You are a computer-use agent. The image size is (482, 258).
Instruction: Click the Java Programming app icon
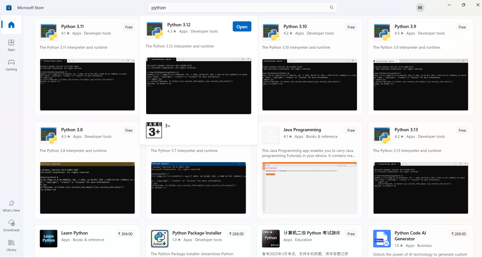(271, 135)
